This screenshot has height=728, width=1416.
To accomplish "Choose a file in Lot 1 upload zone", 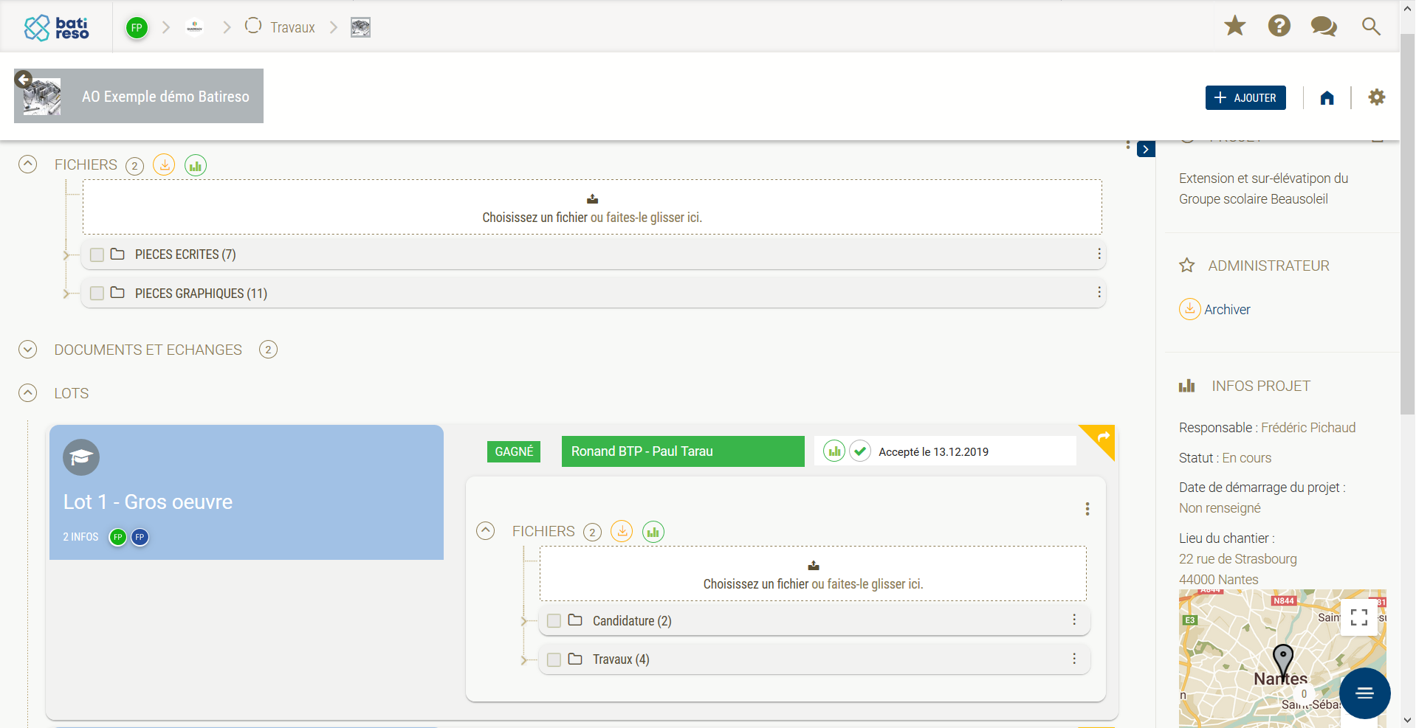I will click(813, 574).
